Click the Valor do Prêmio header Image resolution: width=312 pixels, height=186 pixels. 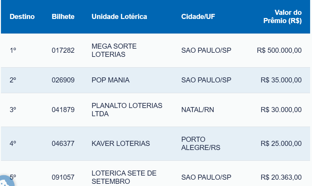(x=282, y=17)
